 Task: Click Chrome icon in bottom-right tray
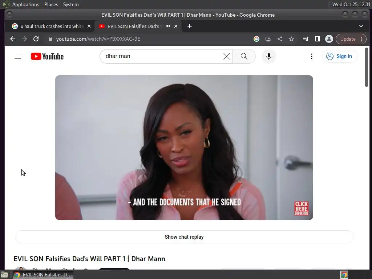point(344,275)
